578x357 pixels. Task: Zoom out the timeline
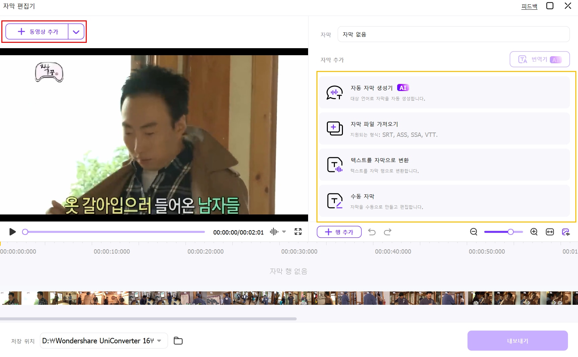pos(474,232)
